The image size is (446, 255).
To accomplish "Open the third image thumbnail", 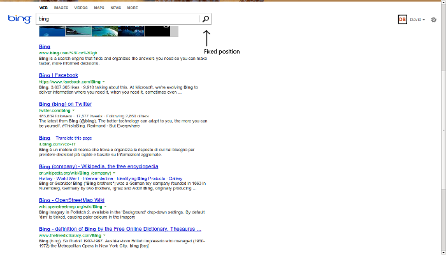I will click(x=104, y=31).
